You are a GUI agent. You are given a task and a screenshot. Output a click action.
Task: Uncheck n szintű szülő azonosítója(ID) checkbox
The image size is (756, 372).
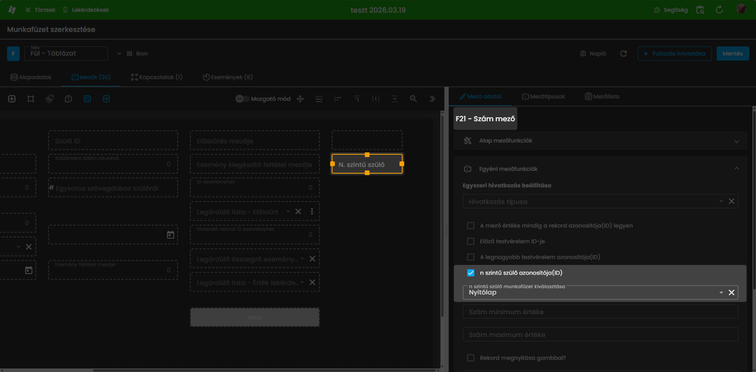tap(471, 273)
